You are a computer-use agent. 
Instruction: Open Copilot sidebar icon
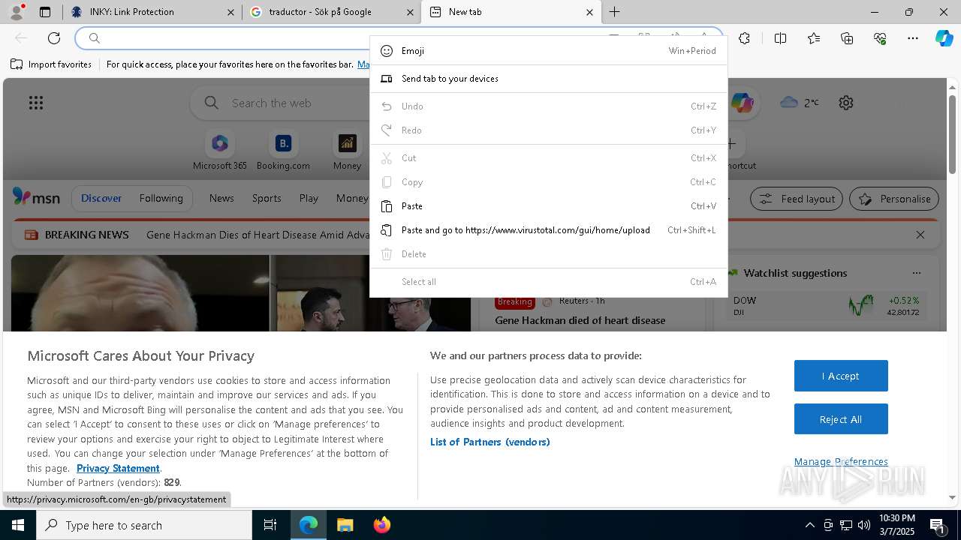[x=944, y=38]
